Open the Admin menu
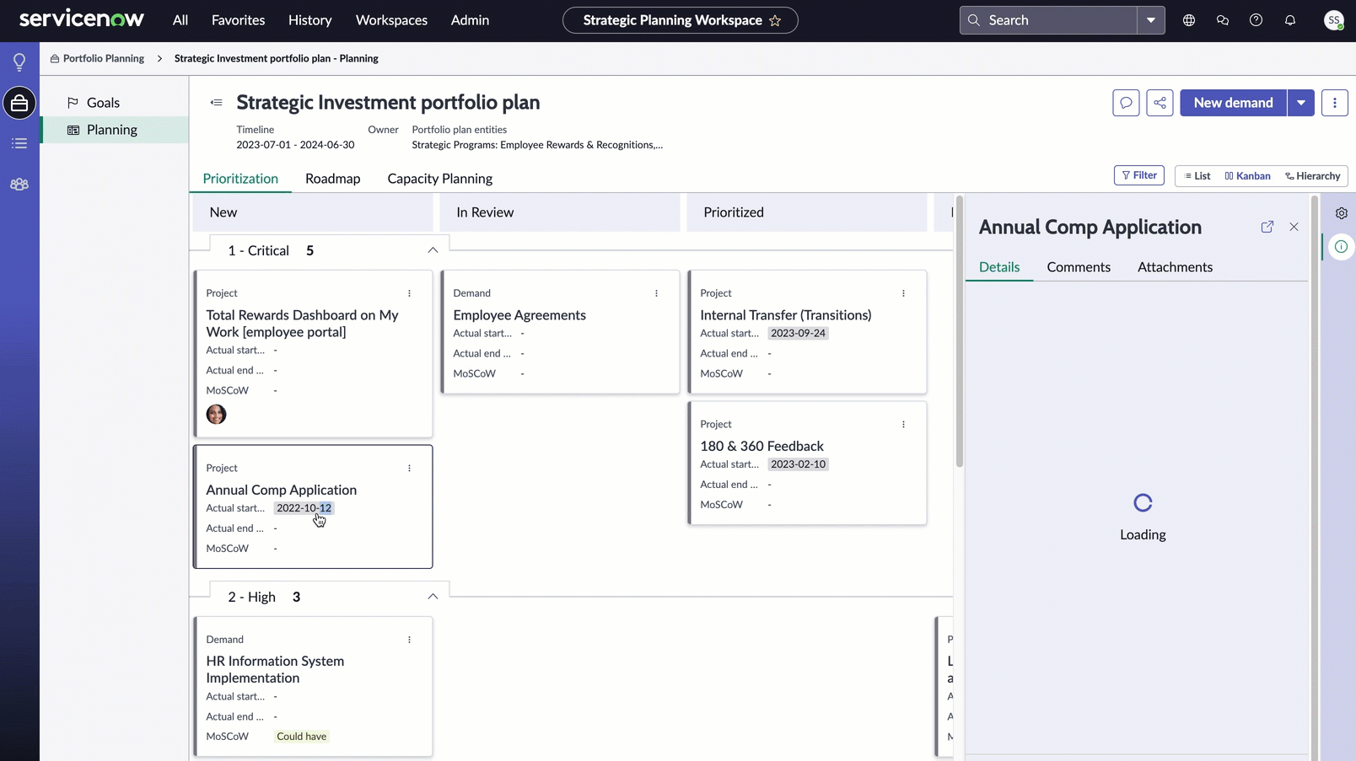The width and height of the screenshot is (1356, 761). [470, 20]
